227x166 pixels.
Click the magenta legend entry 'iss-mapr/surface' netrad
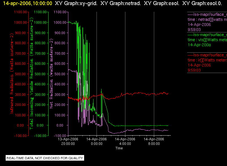[207, 14]
